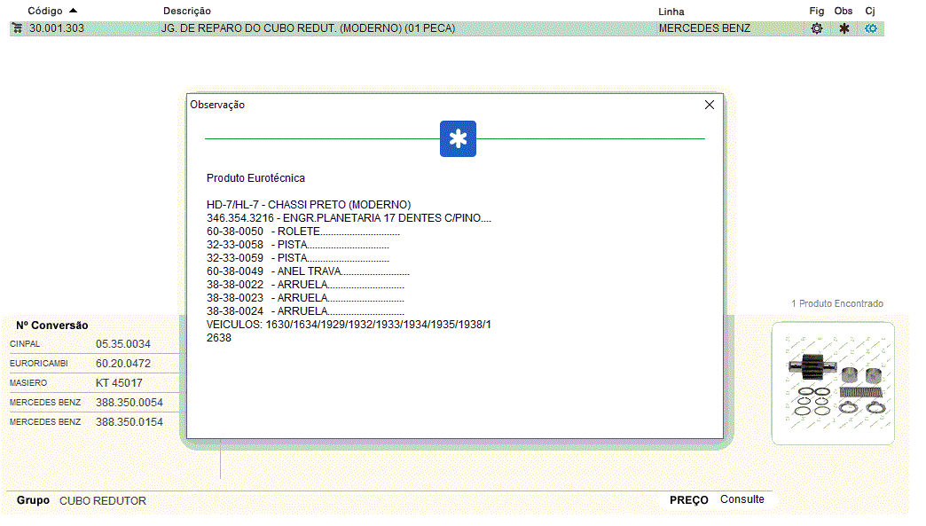This screenshot has height=526, width=926.
Task: Click the Descrição column header
Action: (187, 11)
